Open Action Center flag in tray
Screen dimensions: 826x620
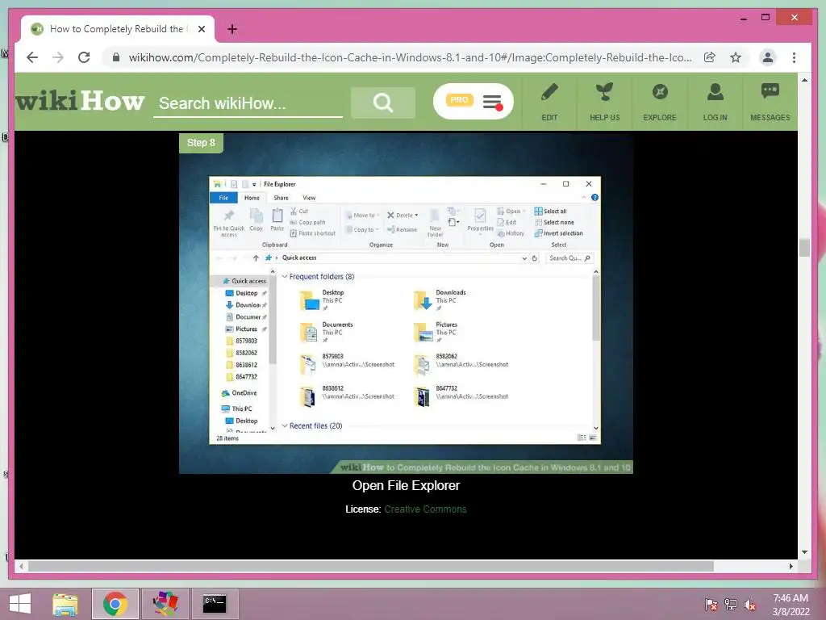coord(711,605)
